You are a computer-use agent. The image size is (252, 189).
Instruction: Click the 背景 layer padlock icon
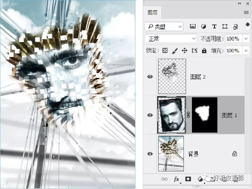click(x=235, y=154)
